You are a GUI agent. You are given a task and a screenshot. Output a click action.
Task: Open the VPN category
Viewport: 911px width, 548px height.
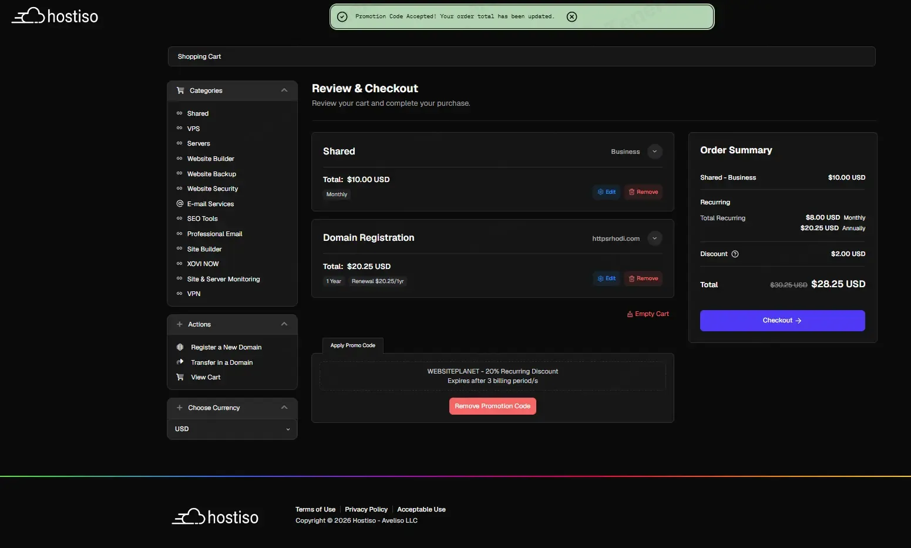click(193, 294)
